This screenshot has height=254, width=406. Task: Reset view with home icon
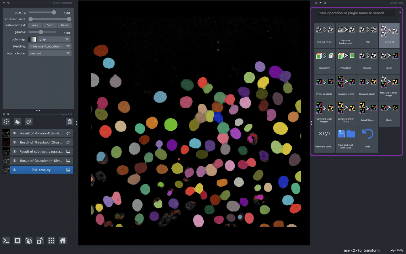click(62, 241)
